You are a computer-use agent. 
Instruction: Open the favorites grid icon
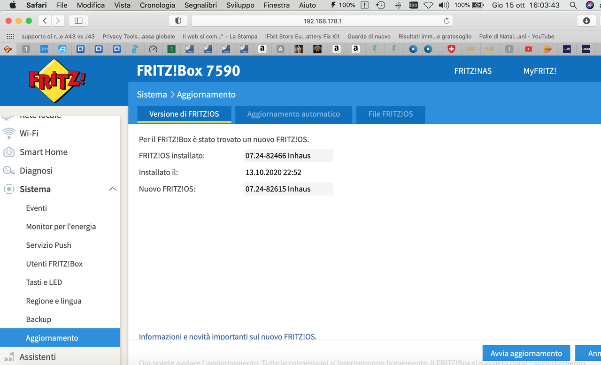[x=11, y=36]
